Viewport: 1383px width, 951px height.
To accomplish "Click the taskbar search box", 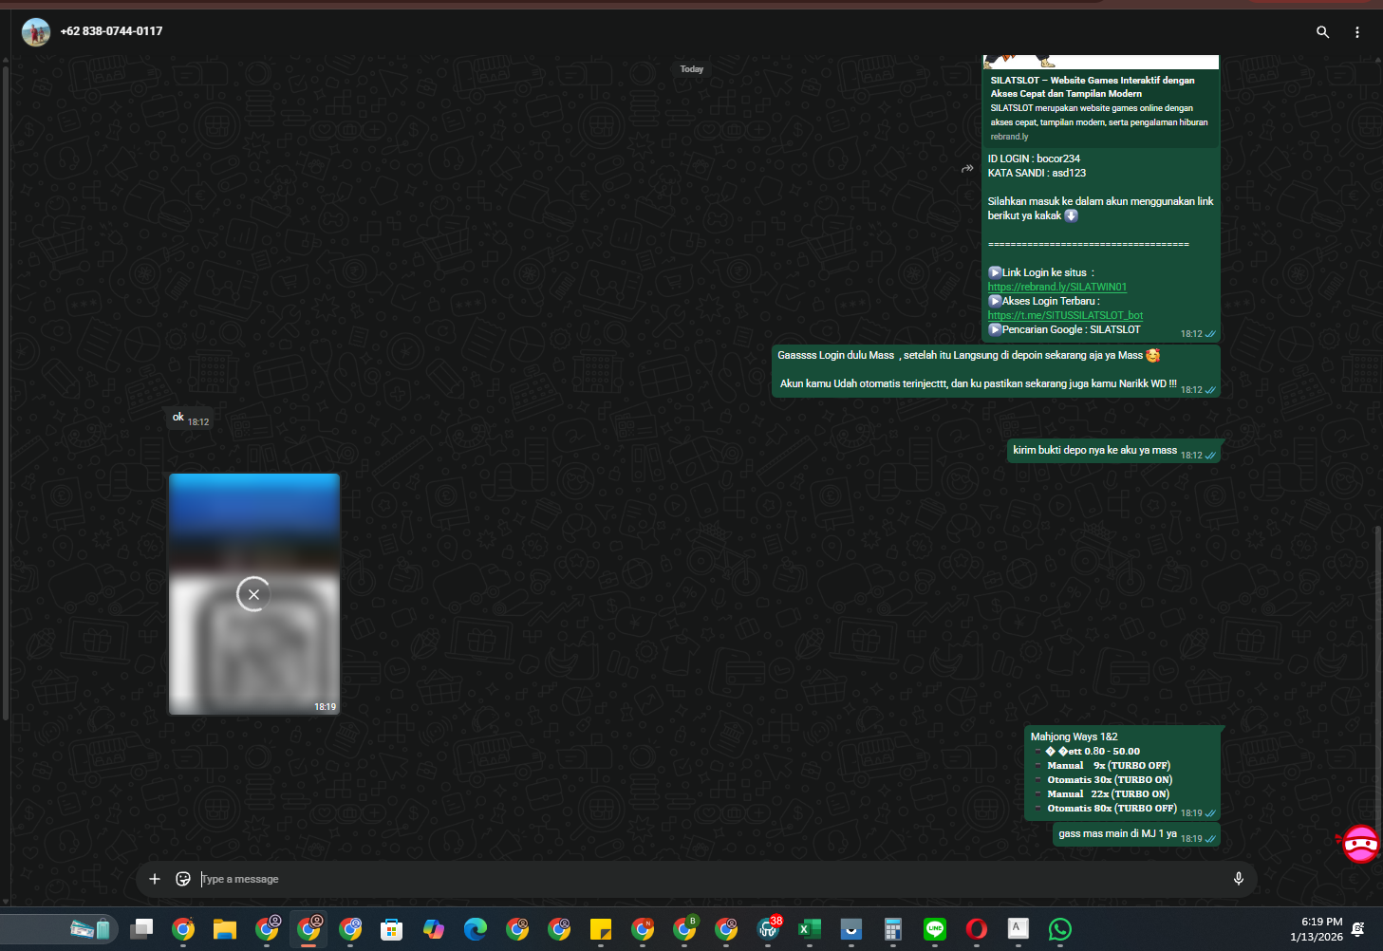I will point(59,929).
